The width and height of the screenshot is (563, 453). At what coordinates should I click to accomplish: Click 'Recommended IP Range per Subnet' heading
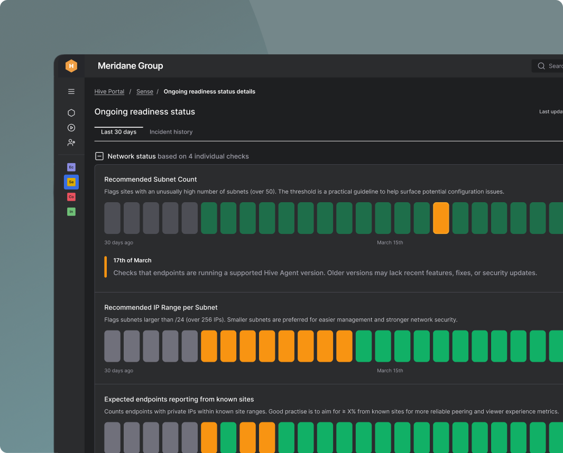tap(161, 307)
